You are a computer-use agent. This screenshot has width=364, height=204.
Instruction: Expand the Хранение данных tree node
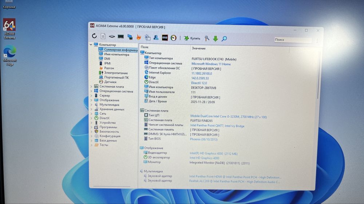coord(91,109)
